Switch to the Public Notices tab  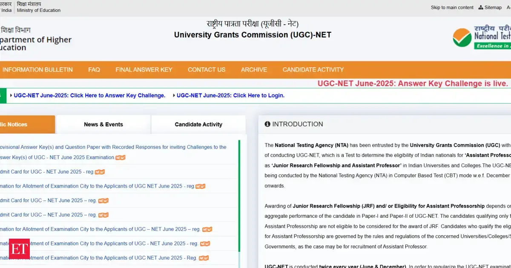tap(27, 124)
